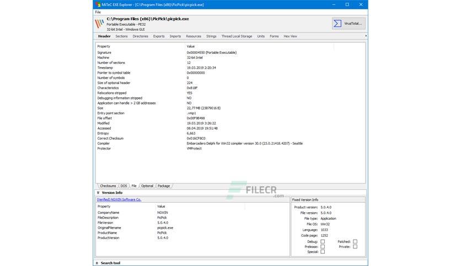The image size is (461, 266).
Task: Toggle the Special checkbox
Action: (x=323, y=252)
